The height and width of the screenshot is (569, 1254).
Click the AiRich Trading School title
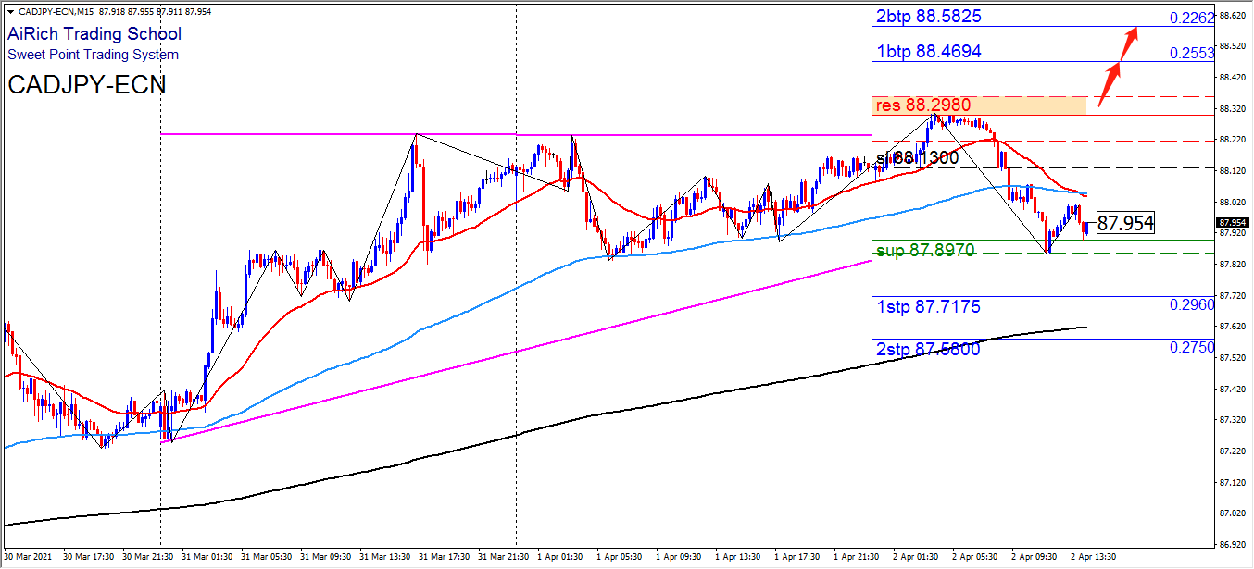(x=94, y=34)
